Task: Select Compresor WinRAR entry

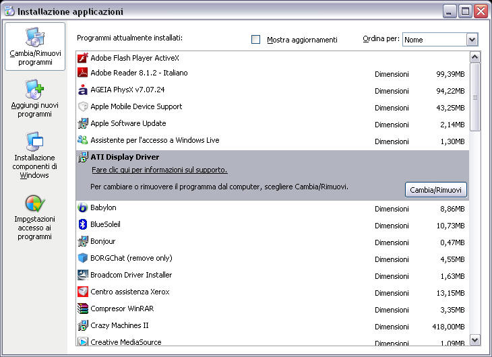Action: (272, 309)
